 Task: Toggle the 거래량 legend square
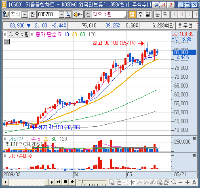[x=5, y=139]
